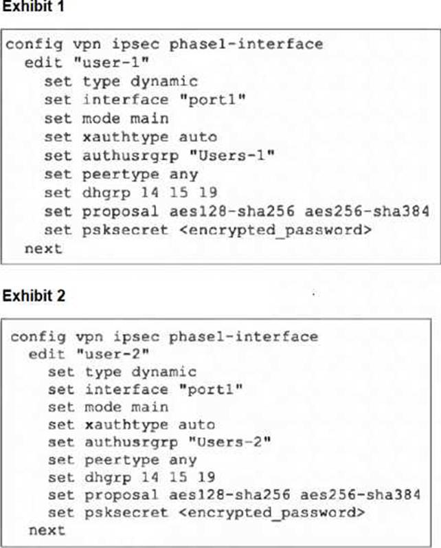Image resolution: width=441 pixels, height=548 pixels.
Task: Click the edit "user-1" line
Action: tap(87, 63)
